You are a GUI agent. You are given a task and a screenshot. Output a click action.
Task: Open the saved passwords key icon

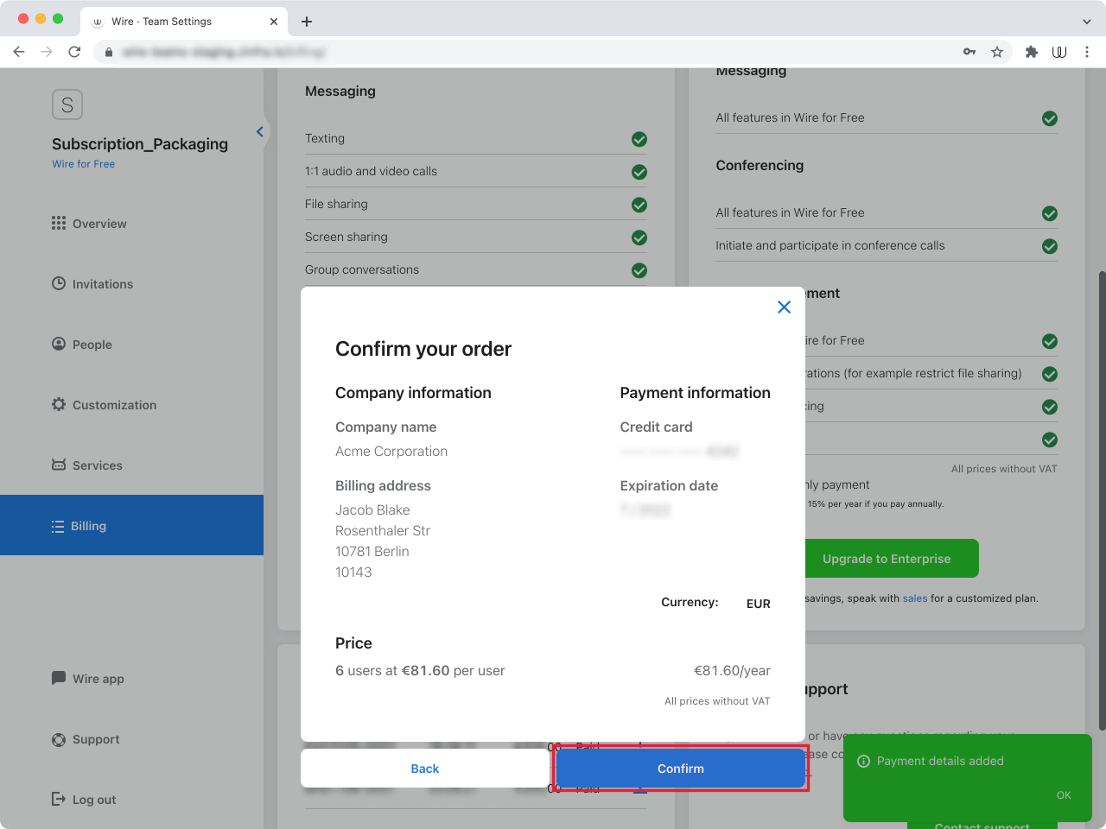pyautogui.click(x=969, y=52)
